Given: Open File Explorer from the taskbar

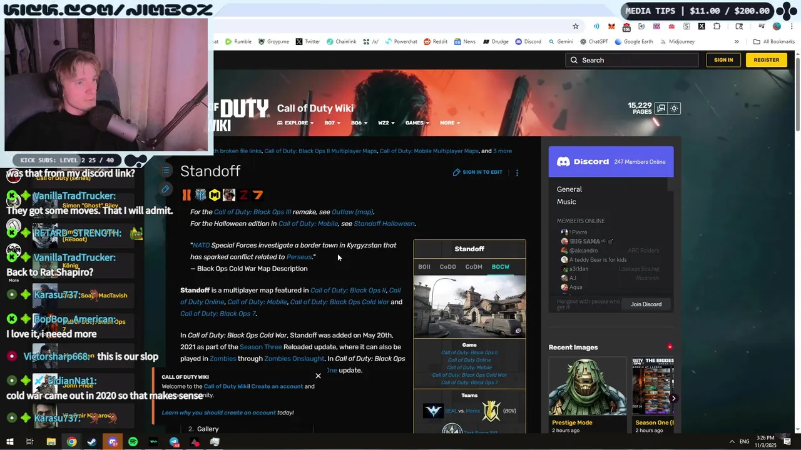Looking at the screenshot, I should pos(51,442).
